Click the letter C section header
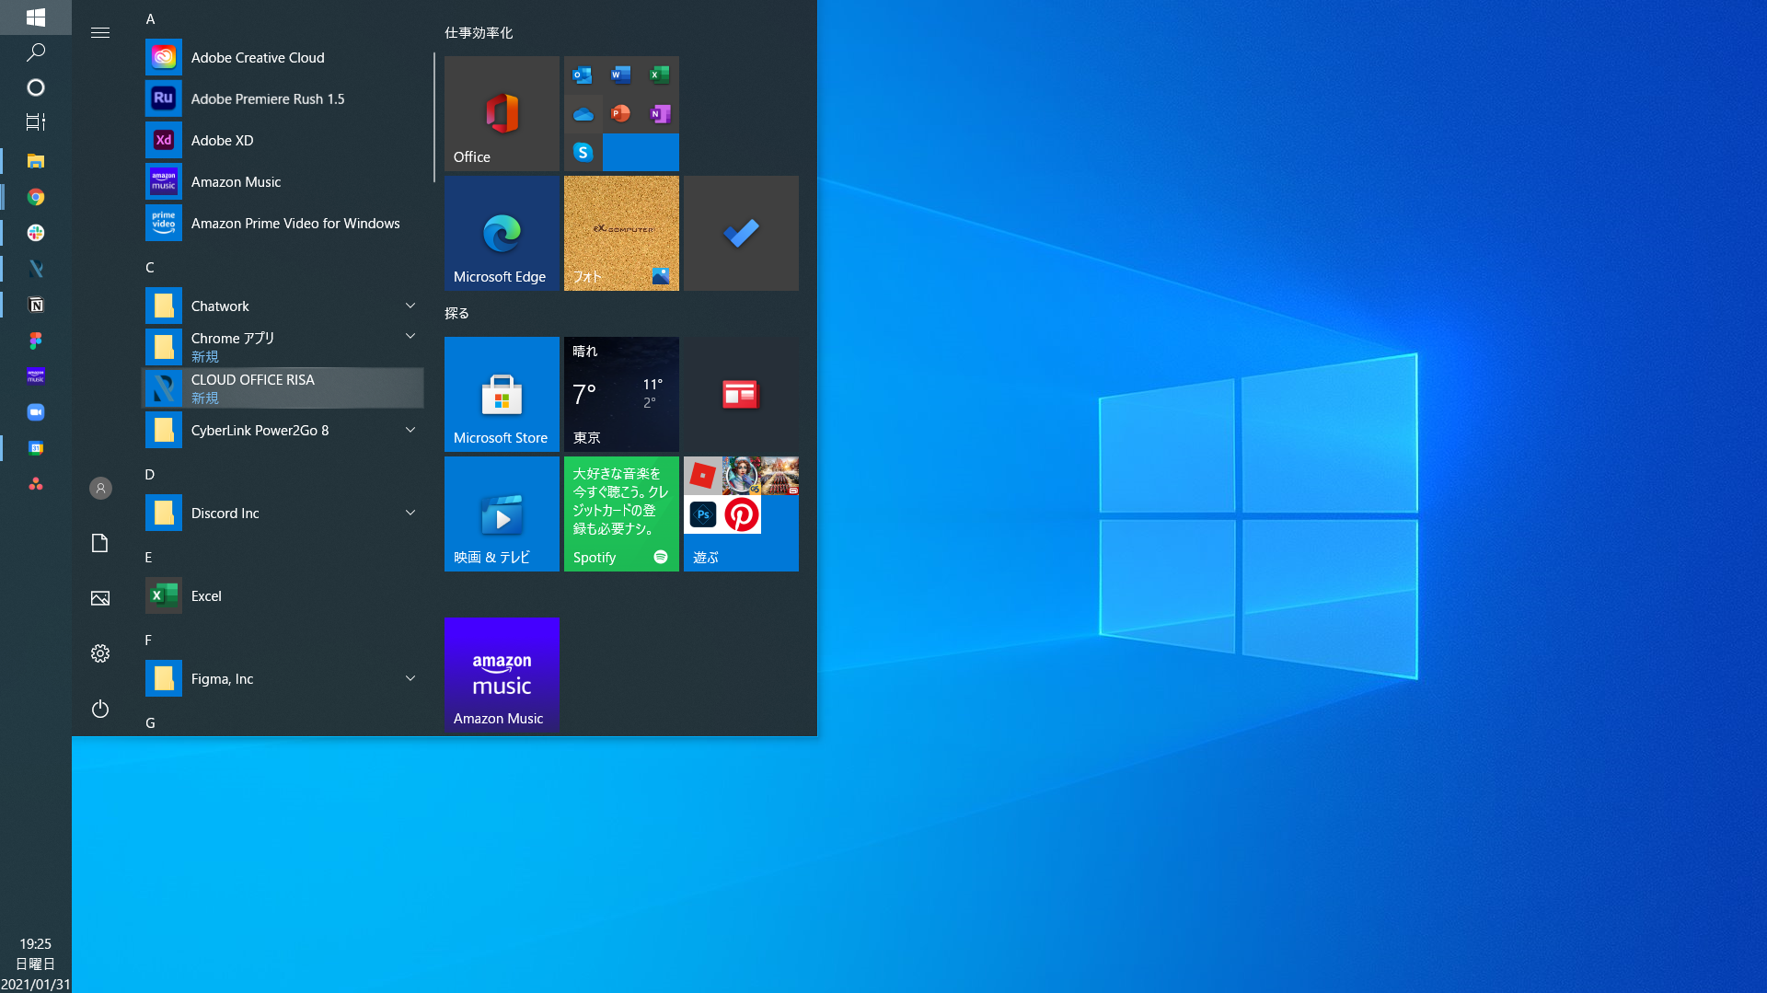1767x993 pixels. click(150, 267)
